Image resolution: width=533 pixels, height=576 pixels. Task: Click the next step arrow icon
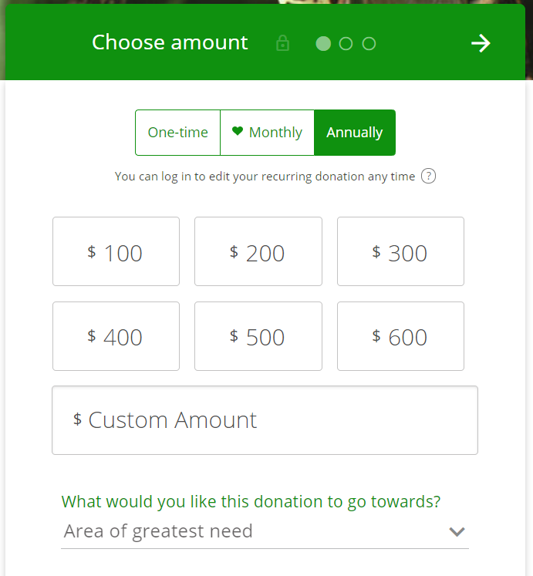[x=481, y=43]
